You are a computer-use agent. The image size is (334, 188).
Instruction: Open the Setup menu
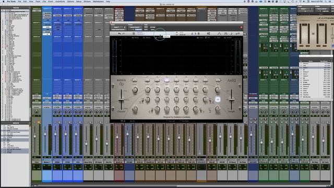79,1
